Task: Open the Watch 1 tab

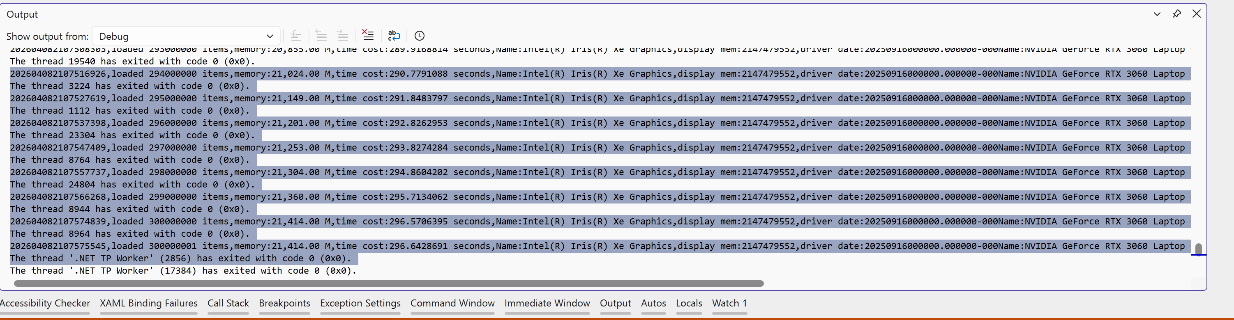Action: tap(729, 303)
